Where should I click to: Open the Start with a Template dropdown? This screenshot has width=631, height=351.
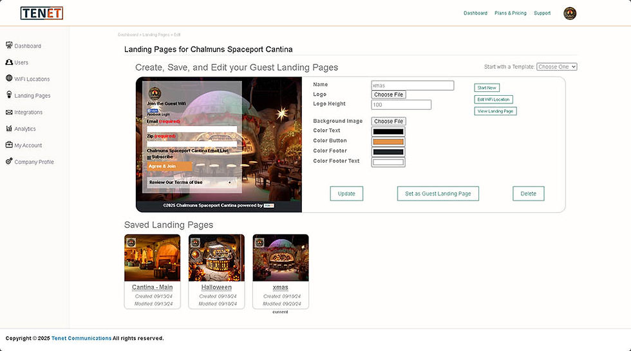556,67
